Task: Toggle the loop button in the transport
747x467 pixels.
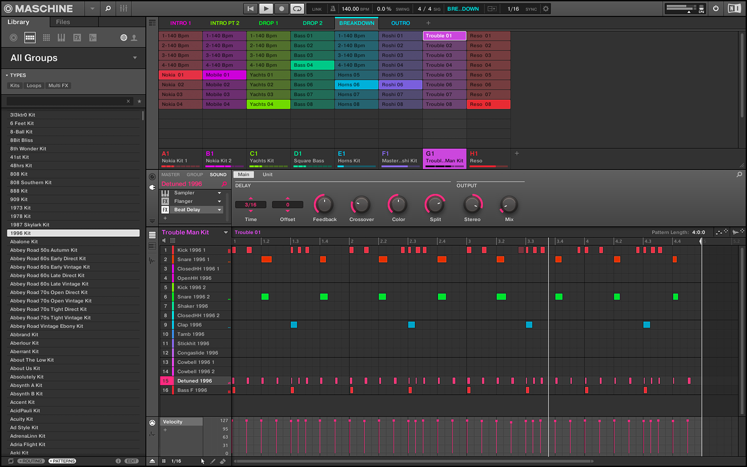Action: (297, 8)
